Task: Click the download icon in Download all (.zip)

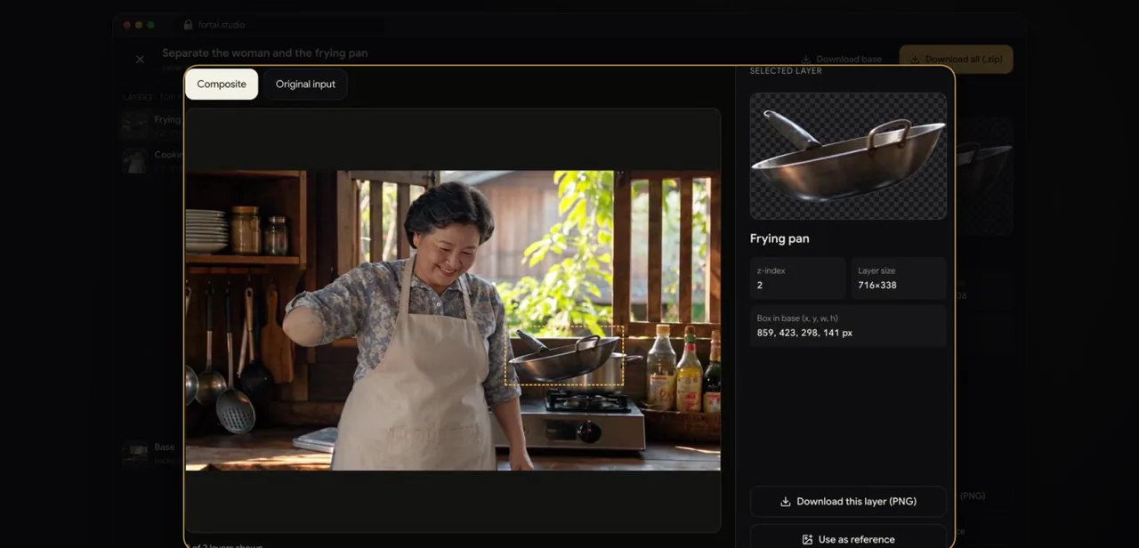Action: pos(915,60)
